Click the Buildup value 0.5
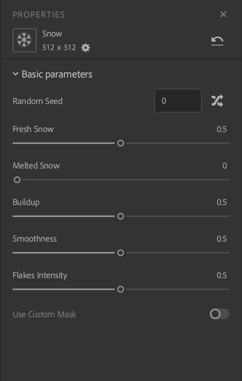 point(222,202)
